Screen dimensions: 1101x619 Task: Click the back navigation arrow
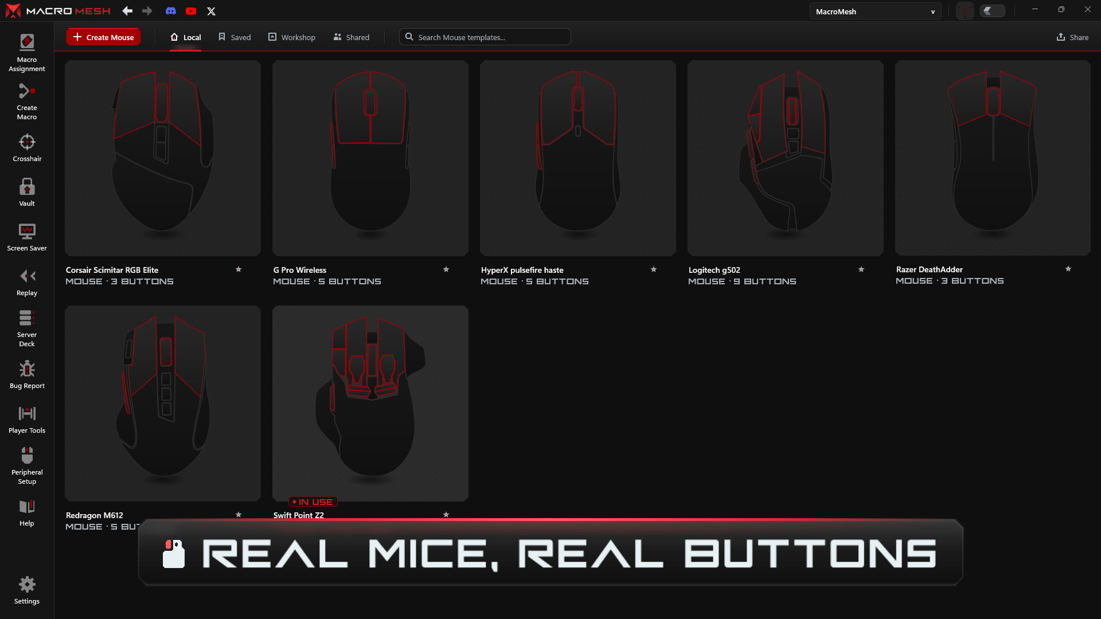pos(127,11)
